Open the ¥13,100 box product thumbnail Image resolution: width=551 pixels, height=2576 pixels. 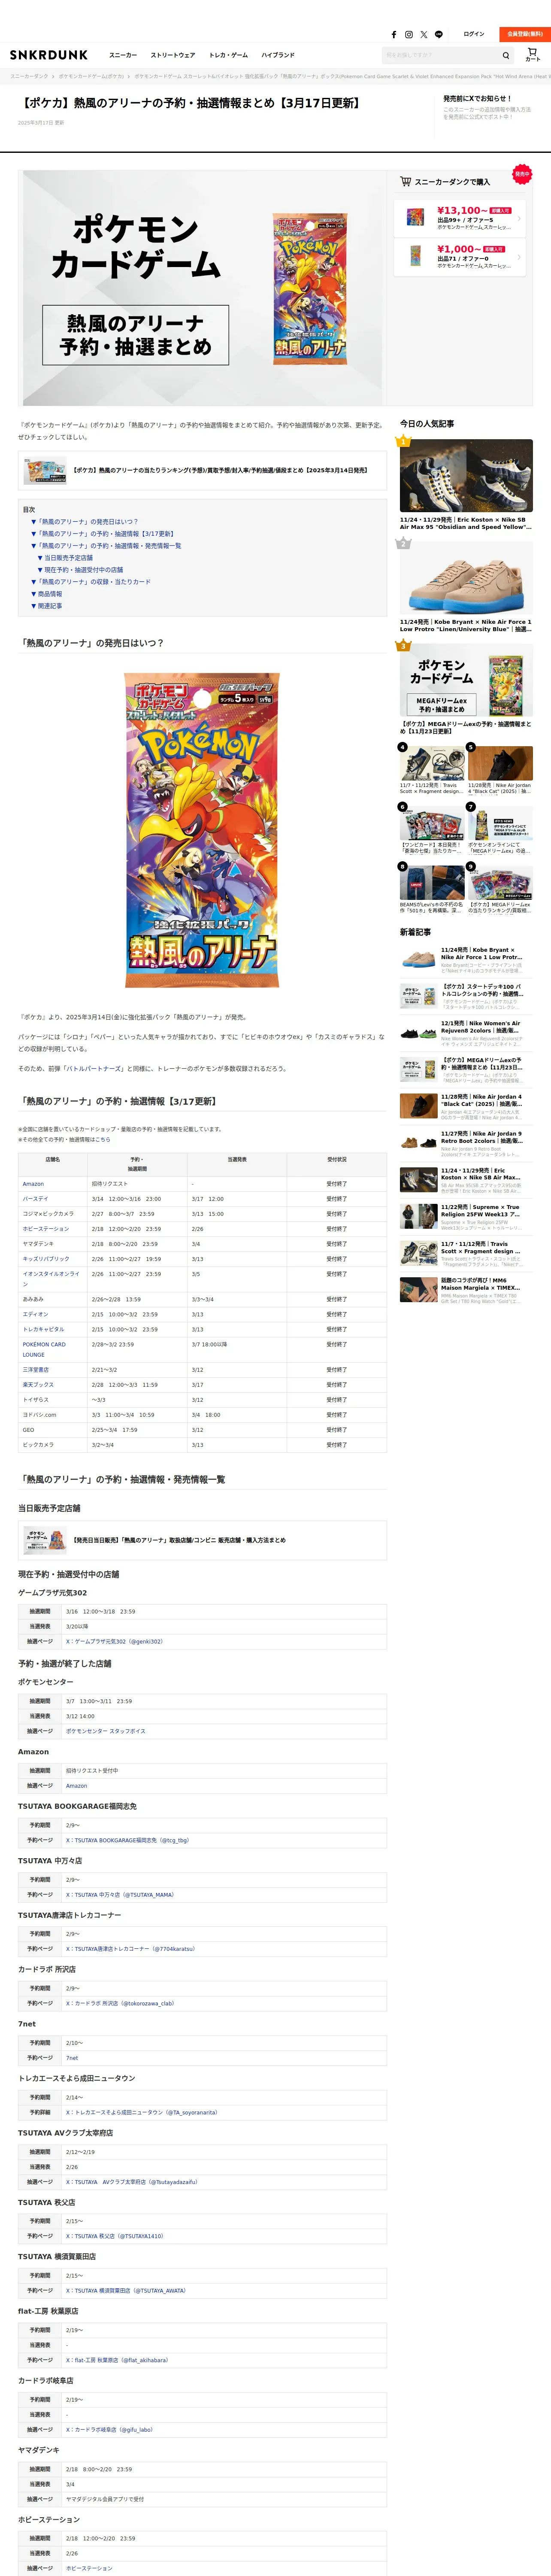(x=415, y=217)
